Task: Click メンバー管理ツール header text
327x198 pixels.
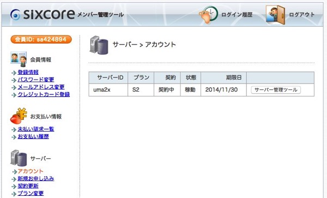Action: 100,15
